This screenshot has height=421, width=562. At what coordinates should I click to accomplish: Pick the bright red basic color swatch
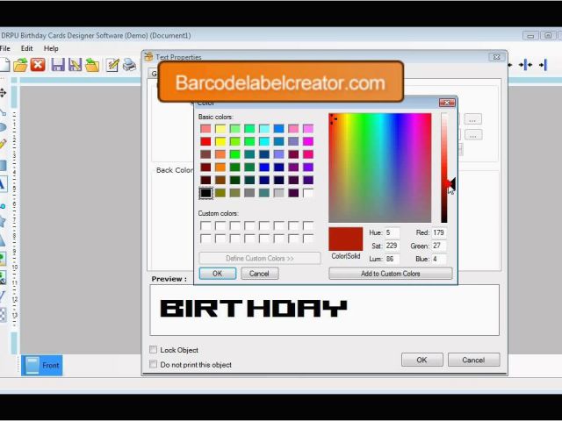[x=205, y=141]
